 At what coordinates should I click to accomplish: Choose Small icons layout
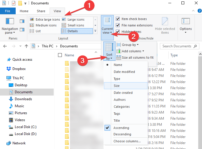[73, 25]
